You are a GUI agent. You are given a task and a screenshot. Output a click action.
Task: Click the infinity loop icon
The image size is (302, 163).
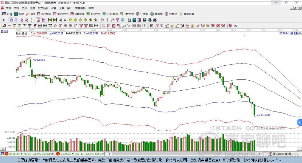(236, 26)
